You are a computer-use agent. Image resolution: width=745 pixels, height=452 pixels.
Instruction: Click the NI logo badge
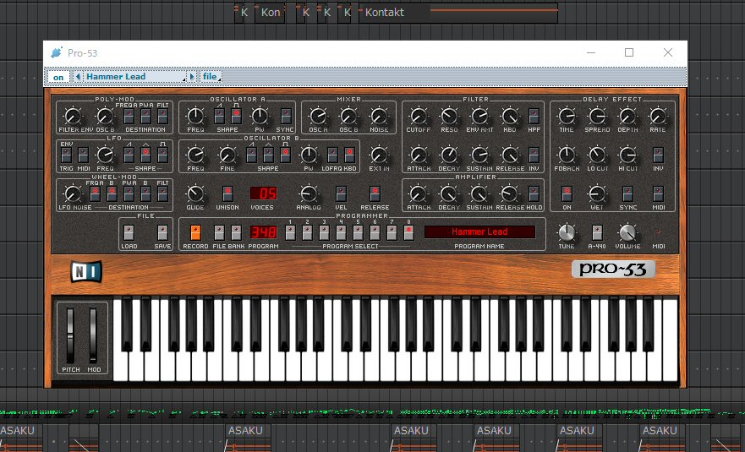click(86, 271)
